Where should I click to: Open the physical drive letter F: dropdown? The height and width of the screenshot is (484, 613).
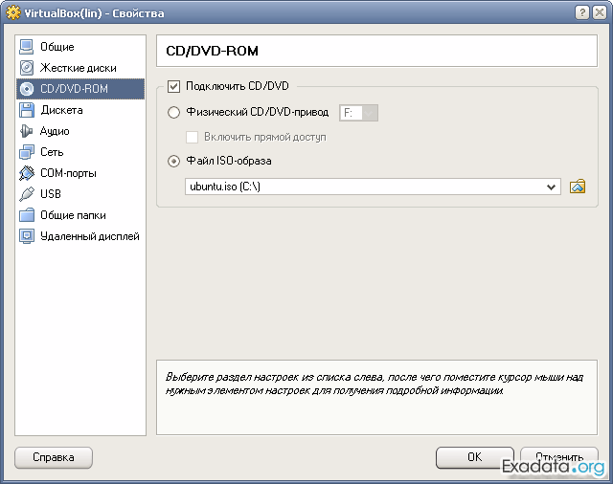[x=359, y=113]
